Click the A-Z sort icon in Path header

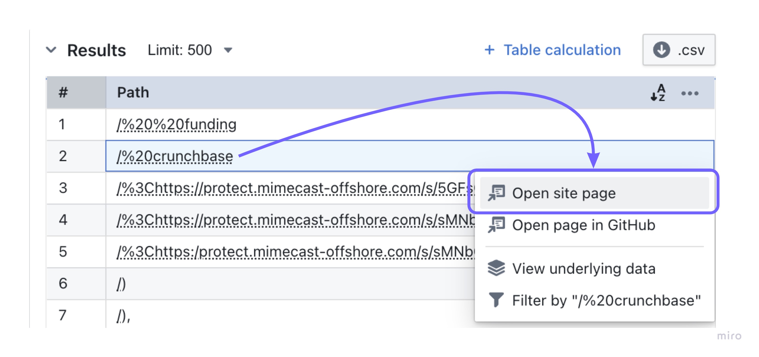[x=658, y=93]
